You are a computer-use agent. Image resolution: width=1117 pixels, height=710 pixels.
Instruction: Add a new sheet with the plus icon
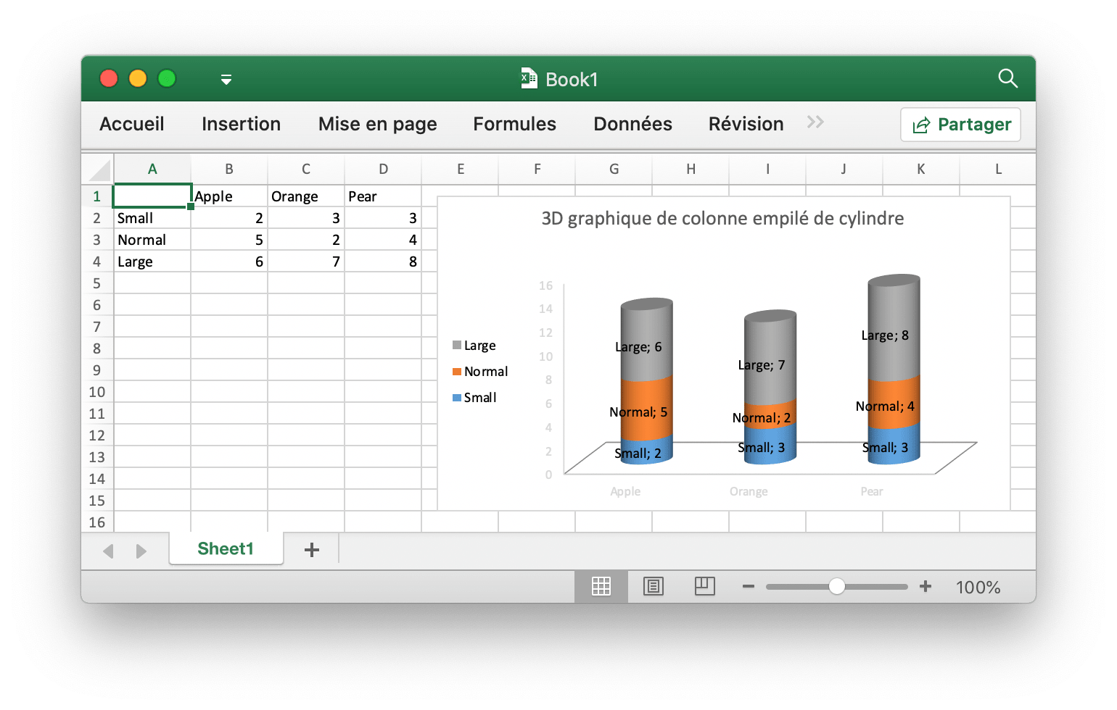(x=312, y=550)
